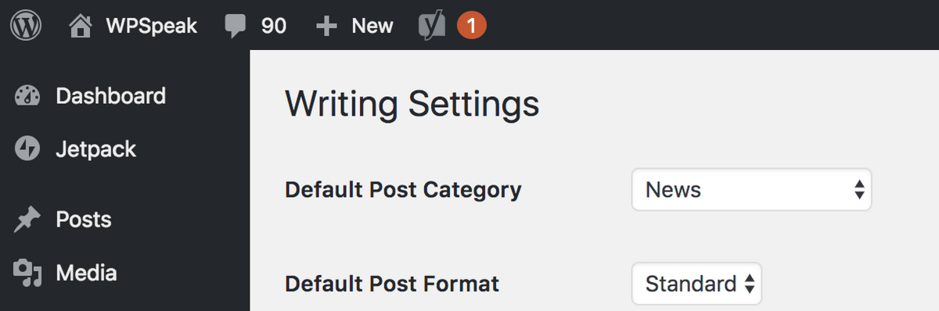The image size is (939, 311).
Task: Open the Default Post Category dropdown
Action: (x=751, y=190)
